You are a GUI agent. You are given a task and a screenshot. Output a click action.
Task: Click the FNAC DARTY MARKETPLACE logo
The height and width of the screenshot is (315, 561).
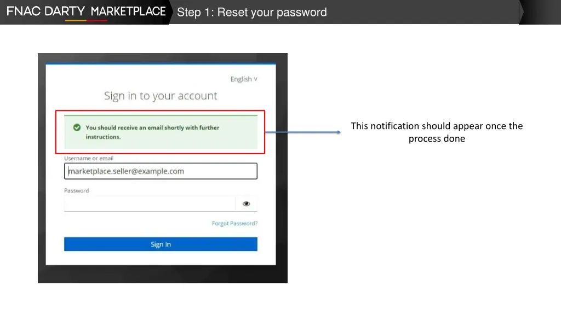pos(86,12)
